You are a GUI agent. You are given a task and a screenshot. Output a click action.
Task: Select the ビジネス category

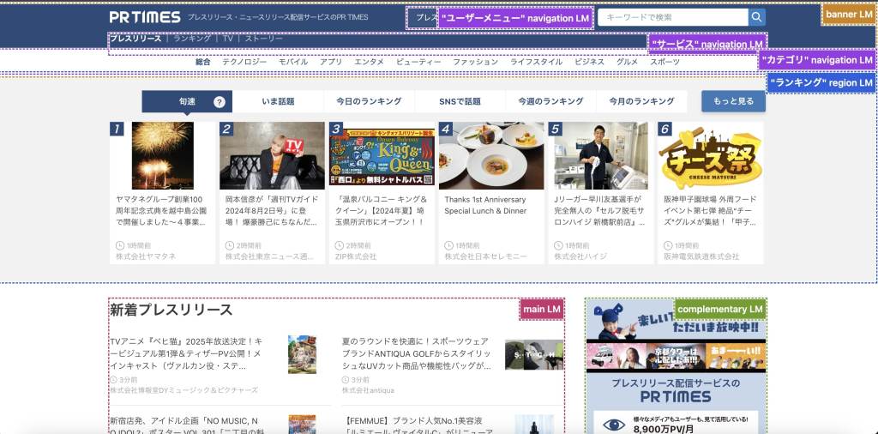590,62
